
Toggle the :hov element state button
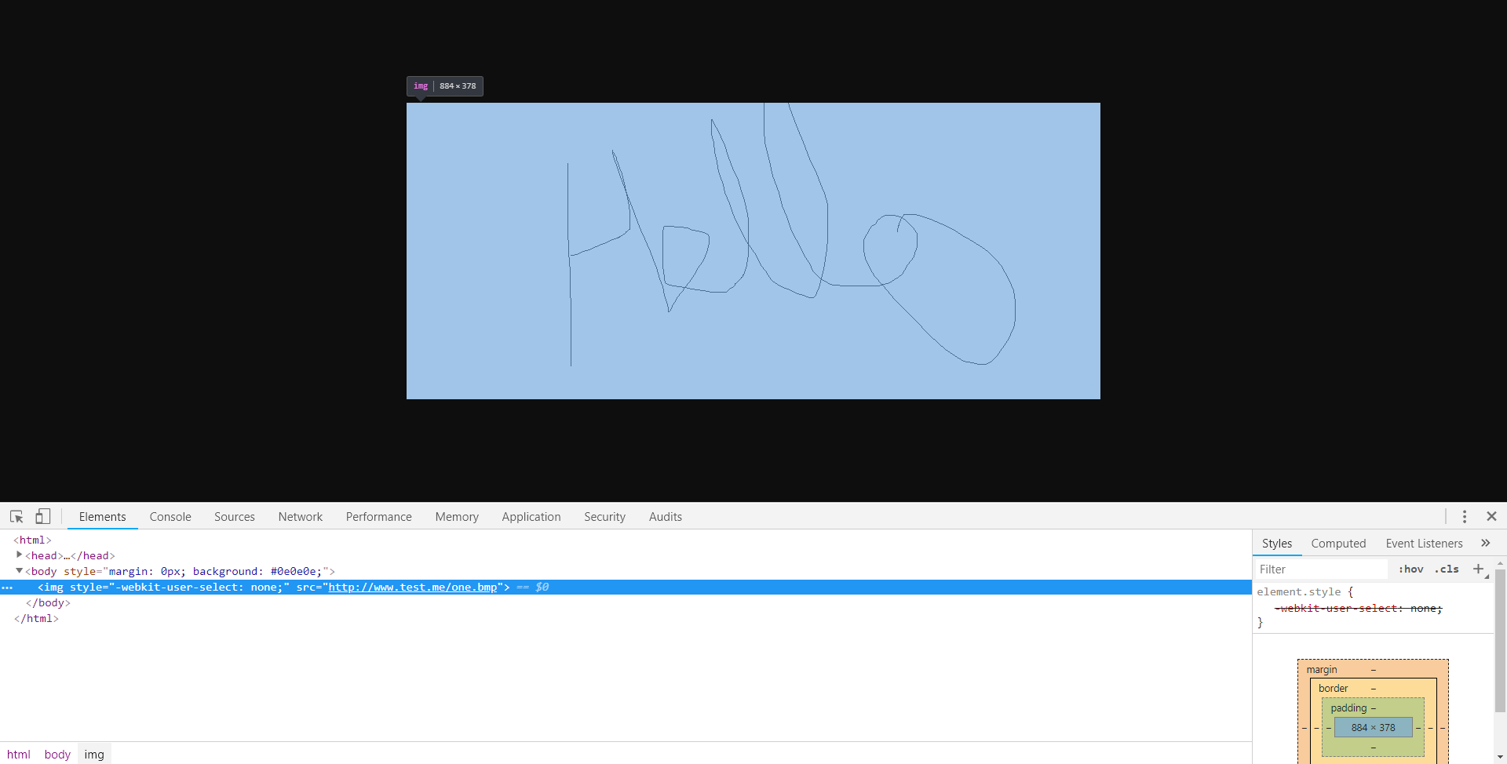pyautogui.click(x=1410, y=569)
